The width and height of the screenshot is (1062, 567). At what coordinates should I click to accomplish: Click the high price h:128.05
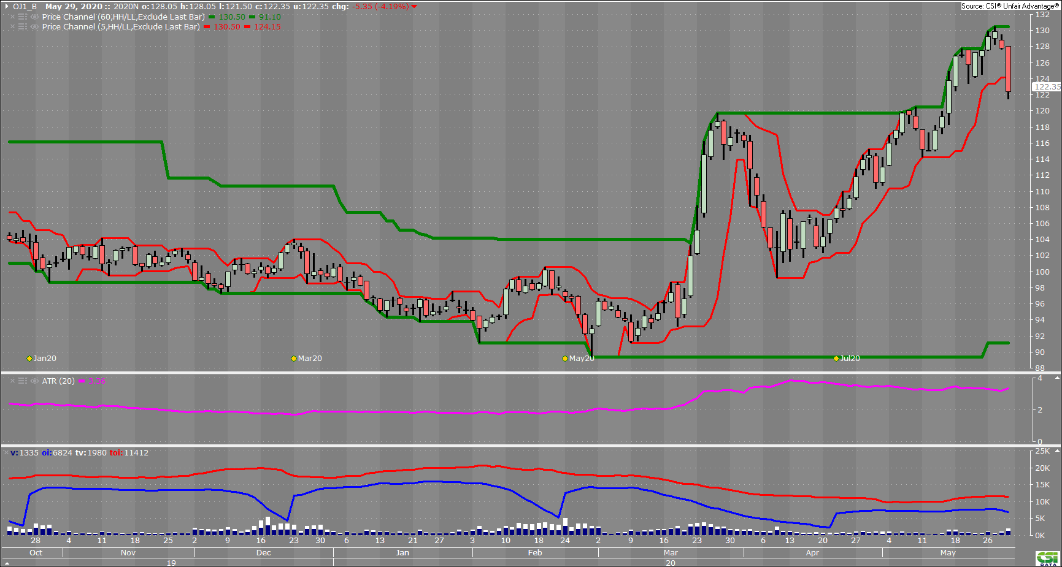coord(198,7)
